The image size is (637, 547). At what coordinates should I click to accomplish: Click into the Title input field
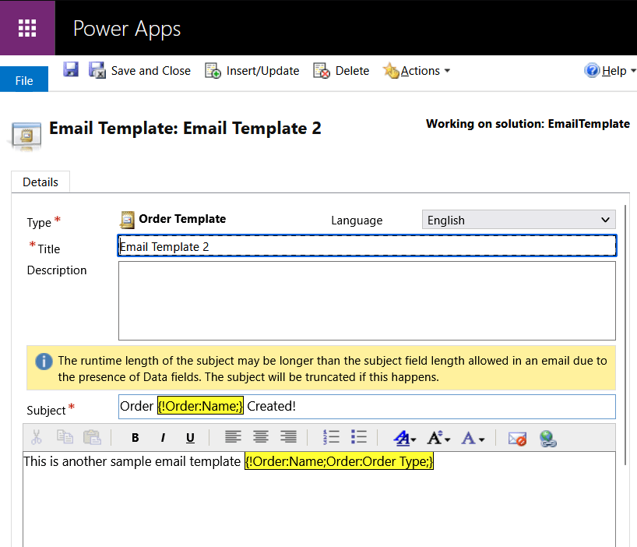[367, 246]
